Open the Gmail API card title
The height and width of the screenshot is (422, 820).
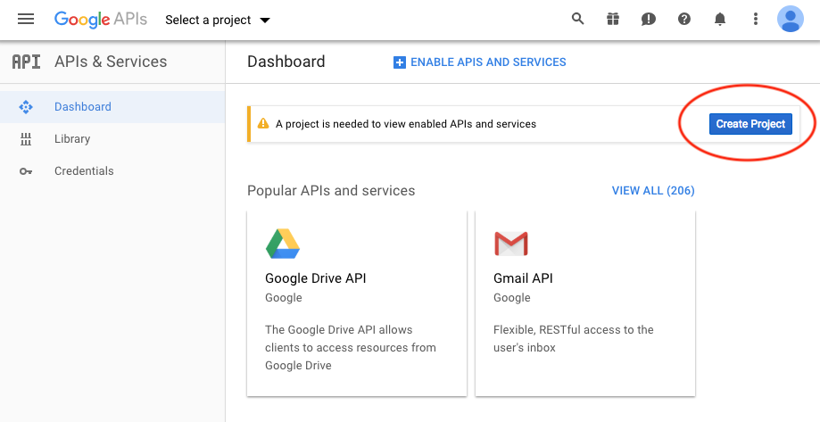tap(524, 278)
